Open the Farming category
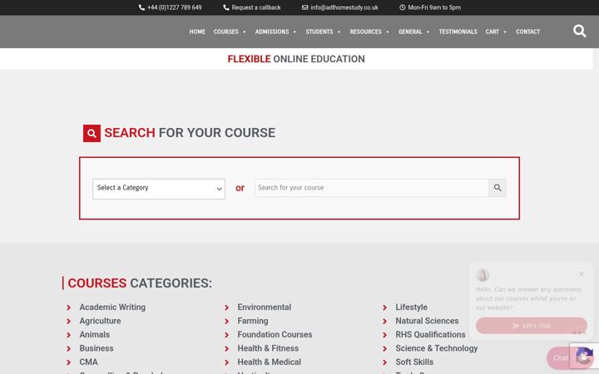This screenshot has height=374, width=599. (x=253, y=321)
